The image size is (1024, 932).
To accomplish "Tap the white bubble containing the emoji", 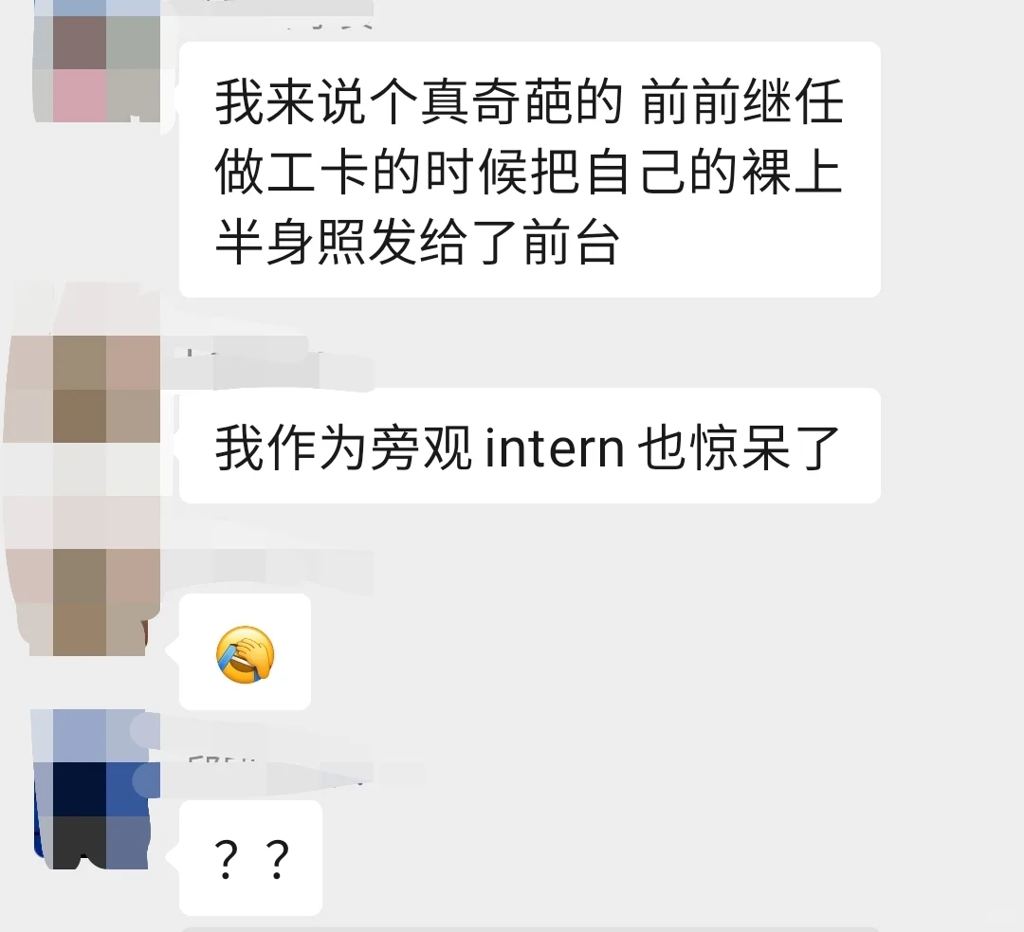I will pyautogui.click(x=245, y=651).
